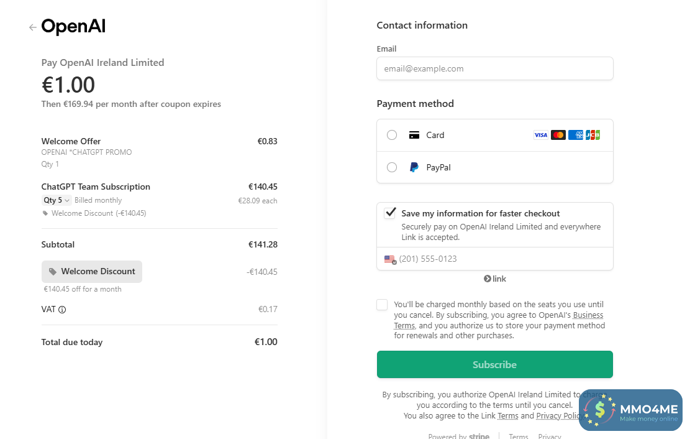
Task: Uncheck Save my information for faster checkout
Action: (390, 213)
